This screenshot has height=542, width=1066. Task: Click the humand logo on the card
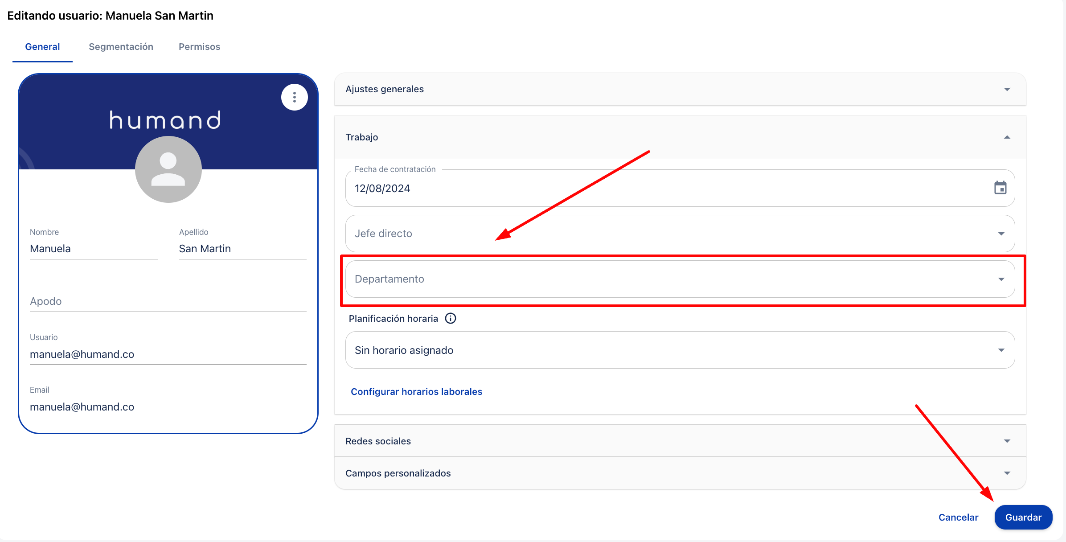165,120
